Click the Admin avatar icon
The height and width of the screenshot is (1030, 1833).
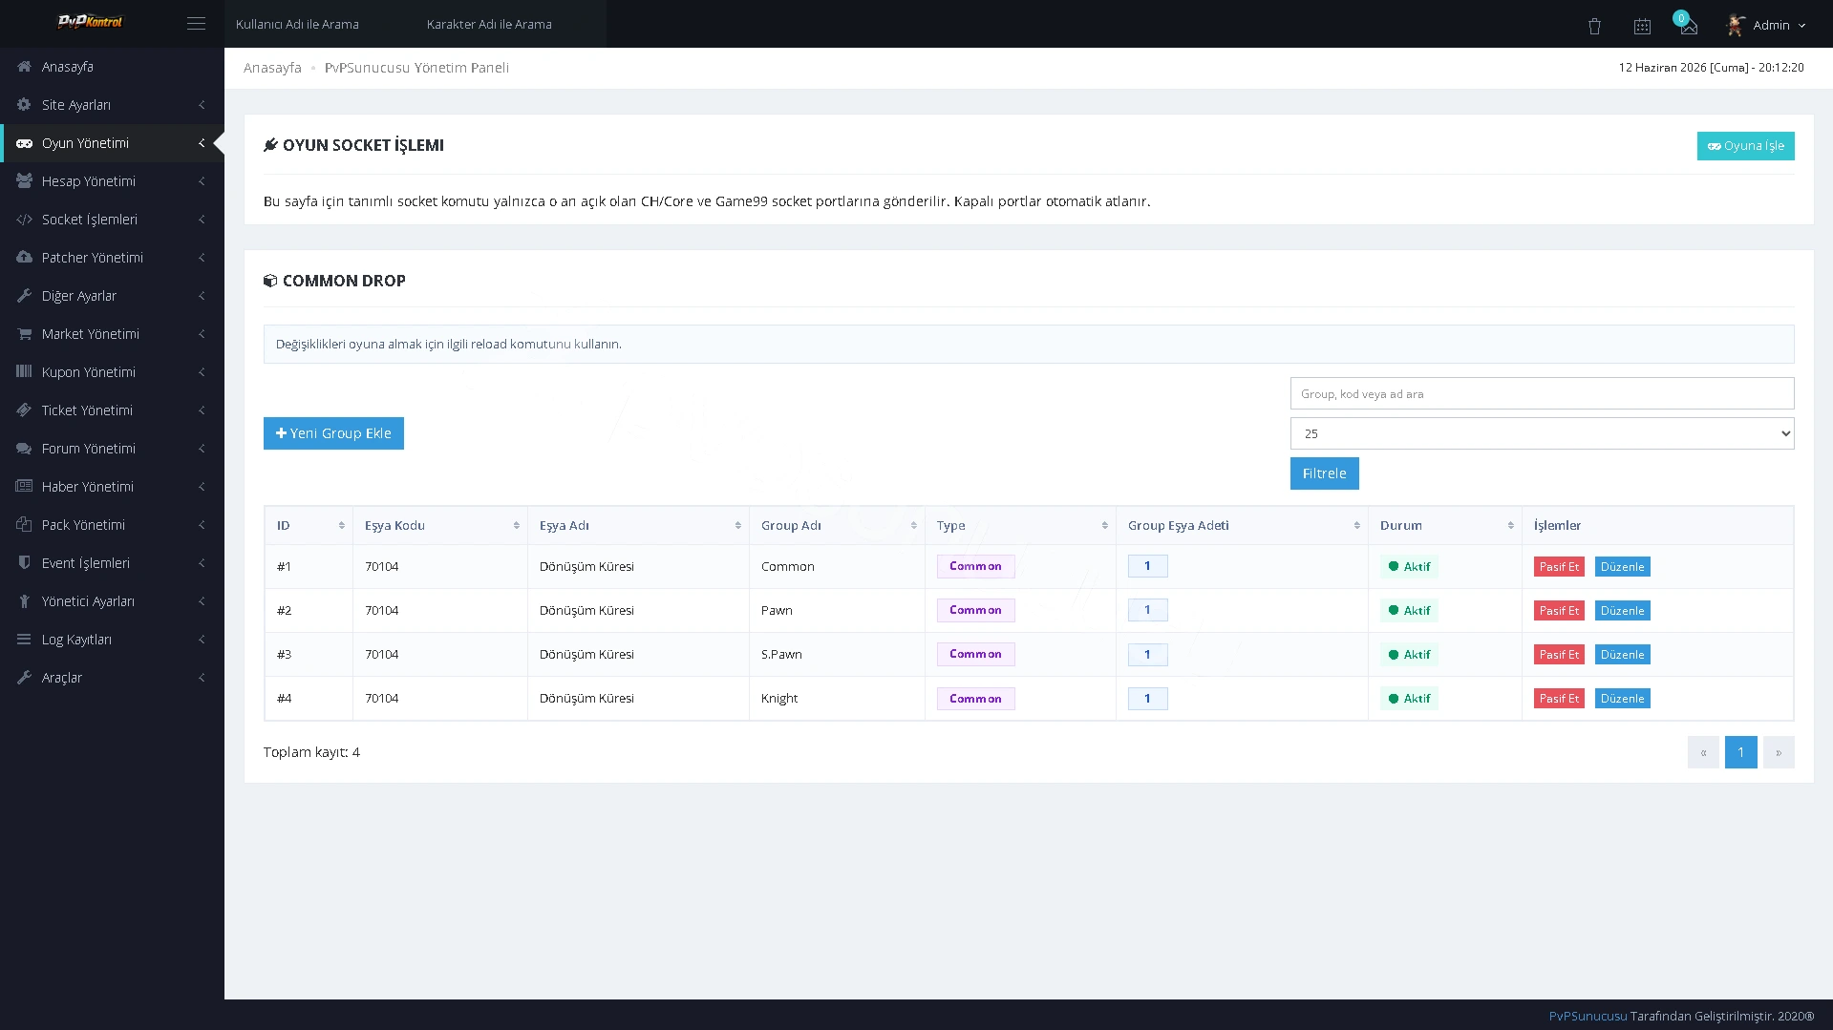coord(1736,25)
